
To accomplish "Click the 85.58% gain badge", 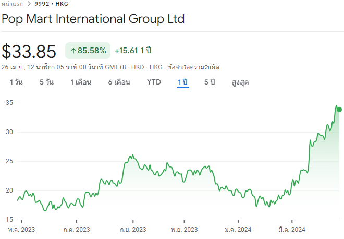I will 88,51.
